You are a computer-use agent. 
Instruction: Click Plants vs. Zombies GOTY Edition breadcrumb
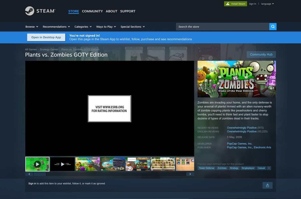(x=80, y=49)
